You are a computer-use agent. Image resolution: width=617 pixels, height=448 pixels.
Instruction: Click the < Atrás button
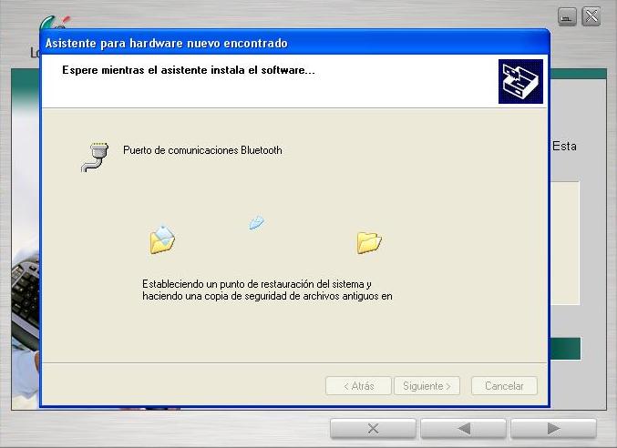pos(358,386)
